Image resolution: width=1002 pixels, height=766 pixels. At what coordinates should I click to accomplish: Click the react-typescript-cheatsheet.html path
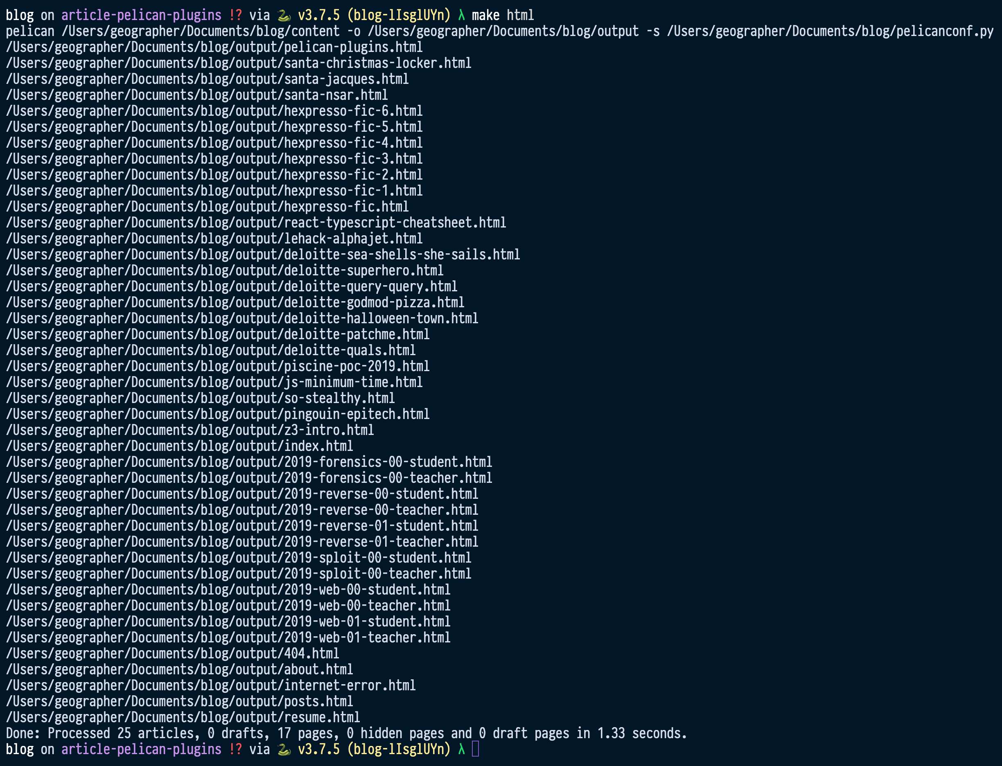[x=255, y=223]
